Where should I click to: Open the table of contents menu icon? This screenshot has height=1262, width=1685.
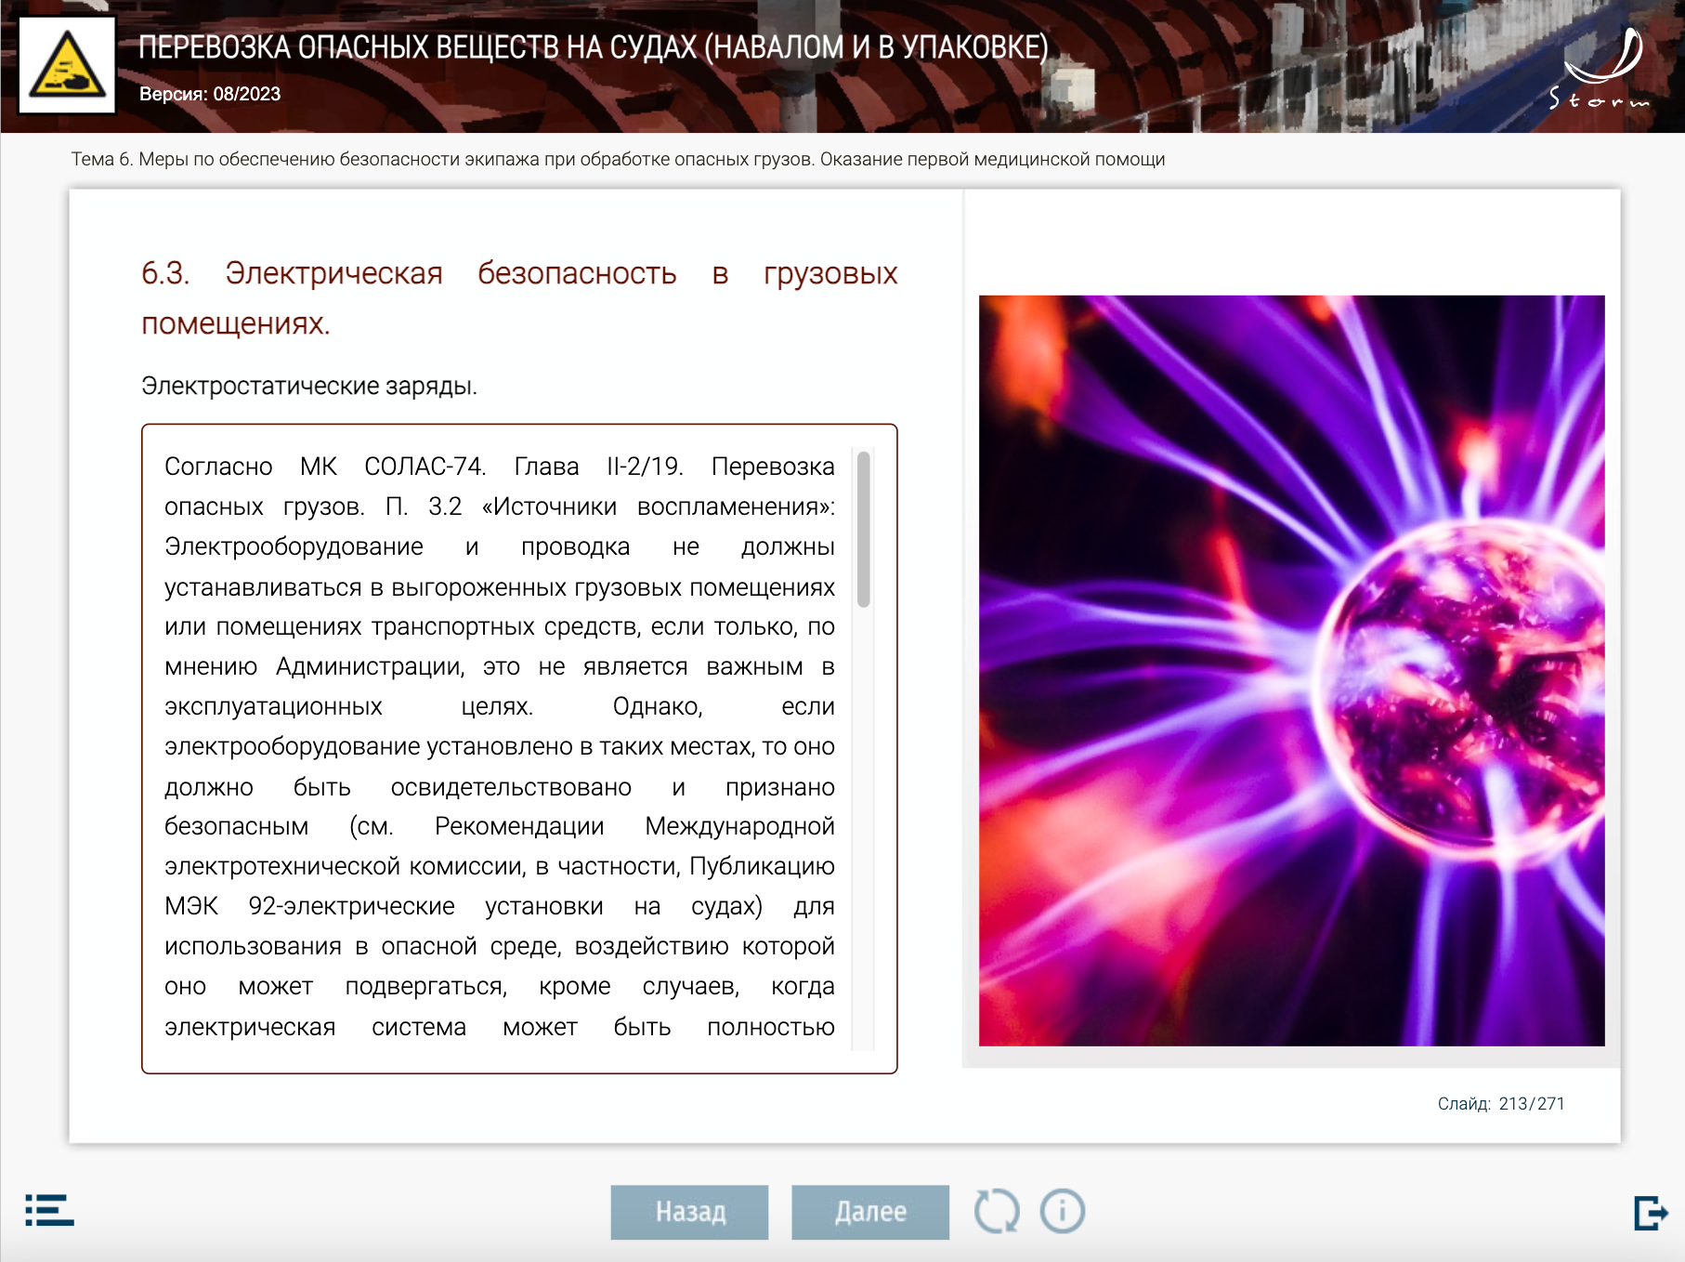tap(49, 1210)
